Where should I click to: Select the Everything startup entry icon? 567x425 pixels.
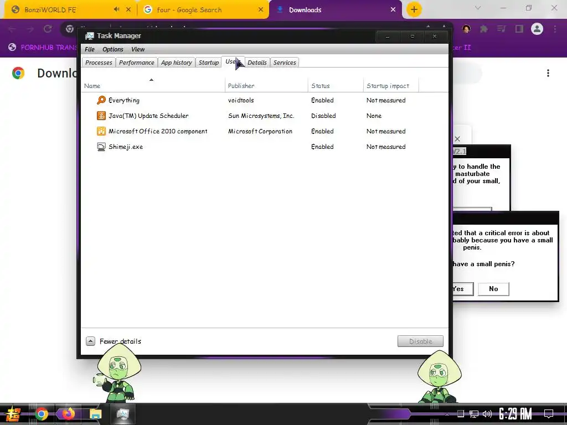point(101,100)
